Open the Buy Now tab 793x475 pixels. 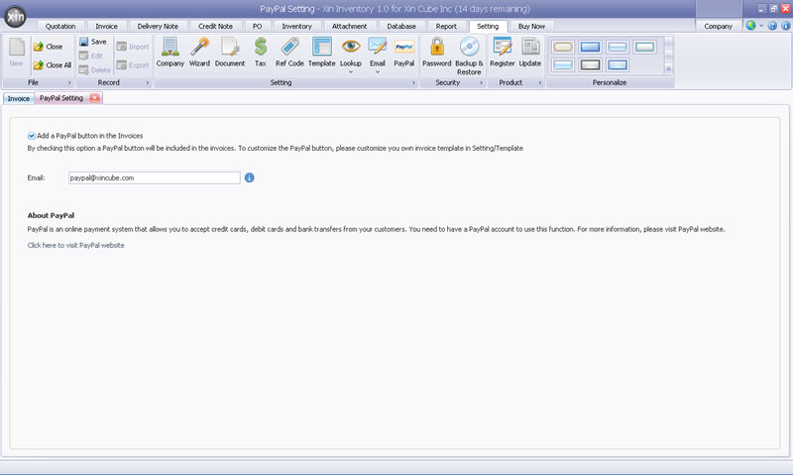[531, 27]
